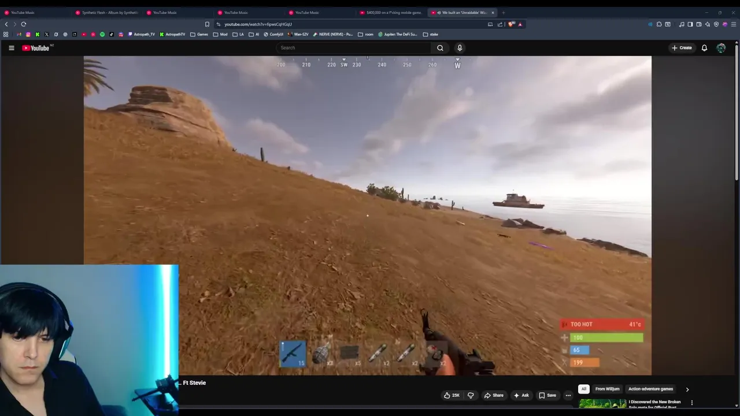This screenshot has width=740, height=416.
Task: Open site information icon in address bar
Action: [219, 24]
